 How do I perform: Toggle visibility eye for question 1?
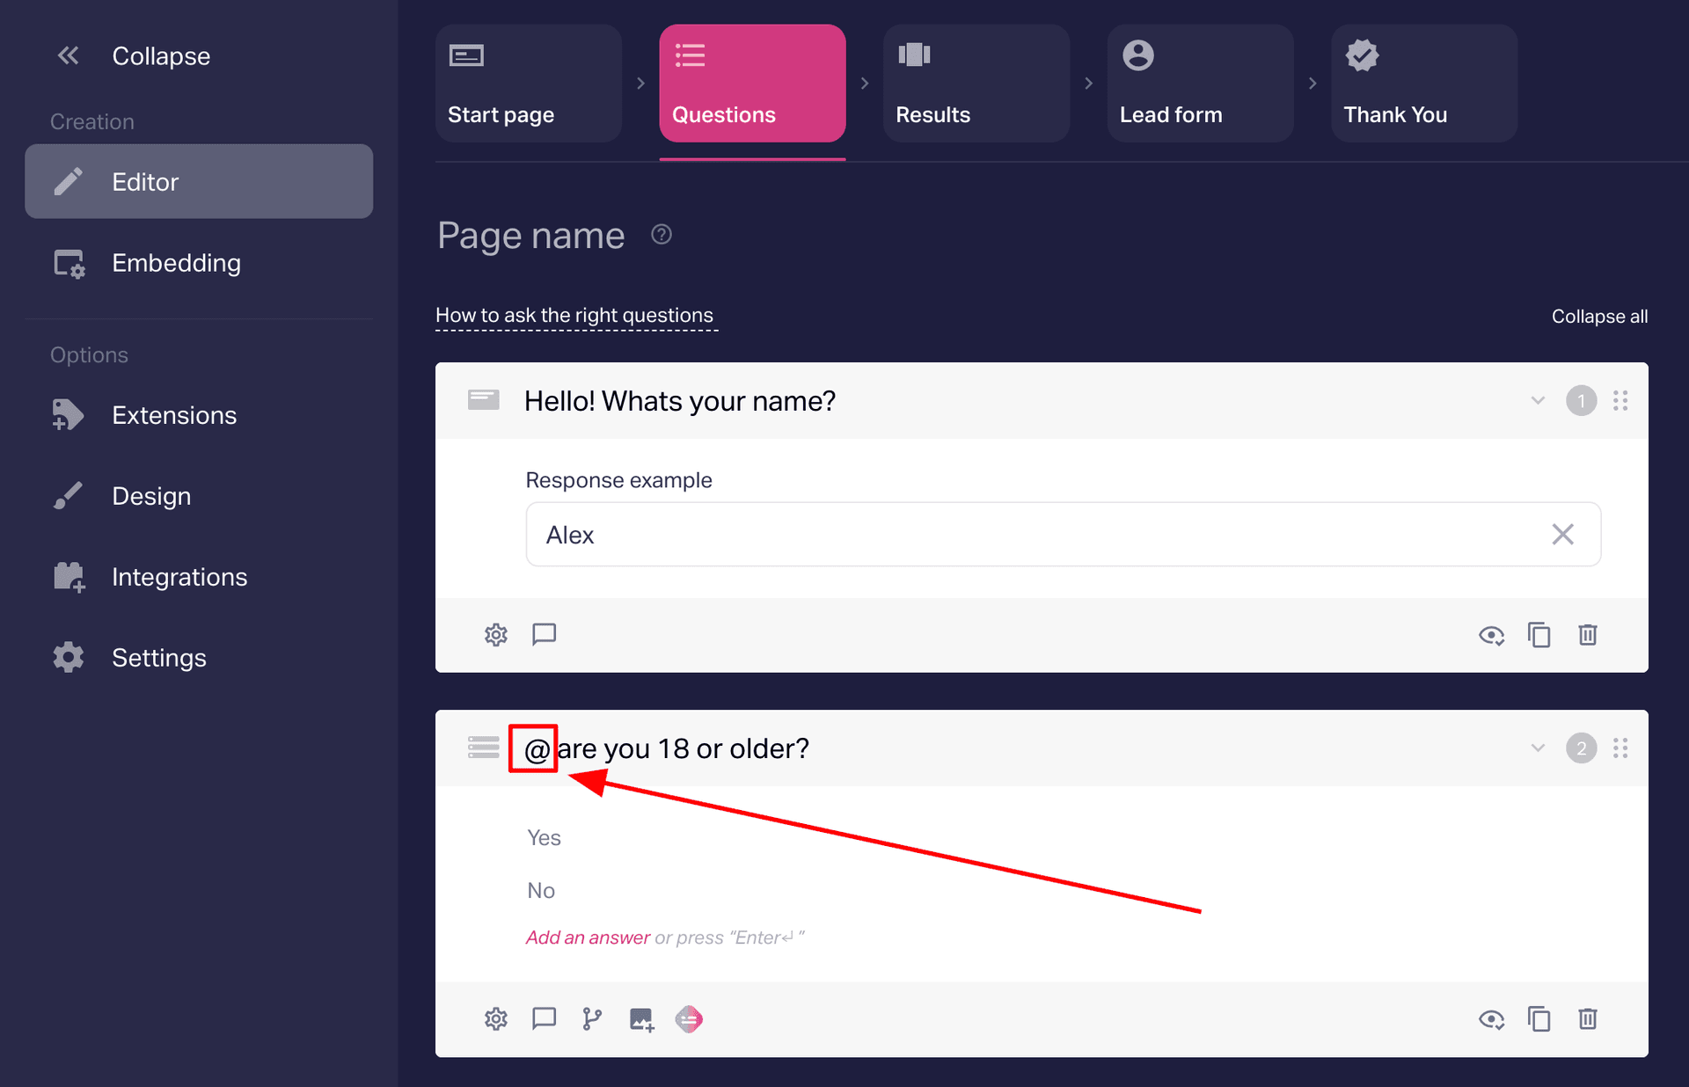point(1491,635)
